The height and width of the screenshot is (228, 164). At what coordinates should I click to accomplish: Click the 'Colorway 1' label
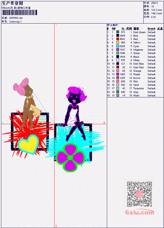(15, 21)
